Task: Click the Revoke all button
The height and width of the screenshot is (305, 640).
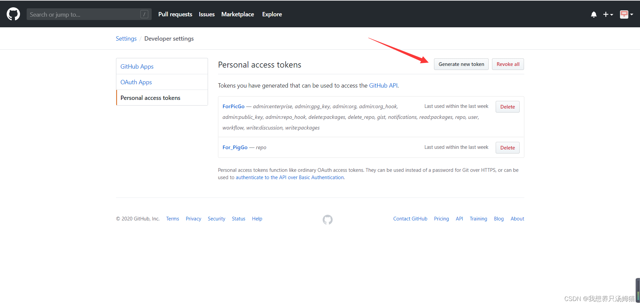Action: coord(508,64)
